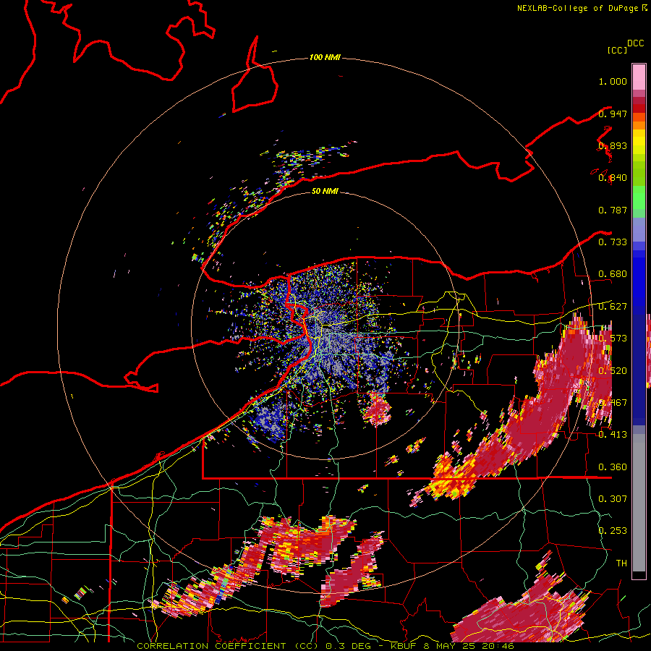The image size is (651, 651).
Task: Click the 50 NMI range ring label
Action: pyautogui.click(x=325, y=191)
